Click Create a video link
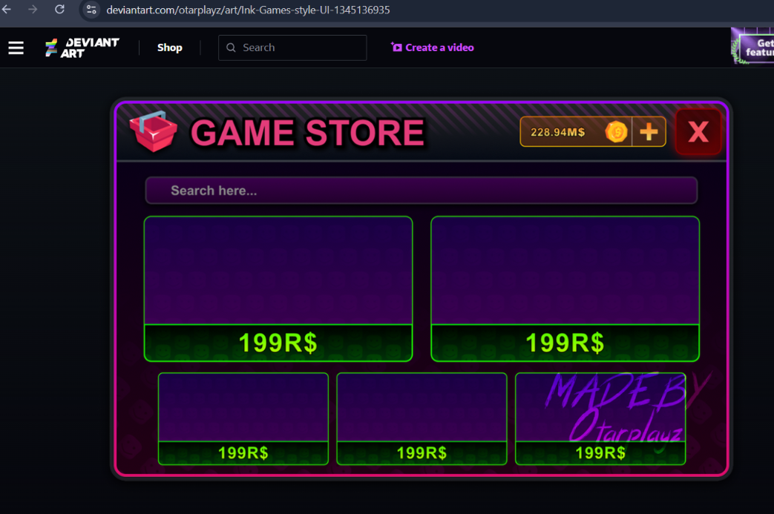The width and height of the screenshot is (774, 514). (433, 47)
